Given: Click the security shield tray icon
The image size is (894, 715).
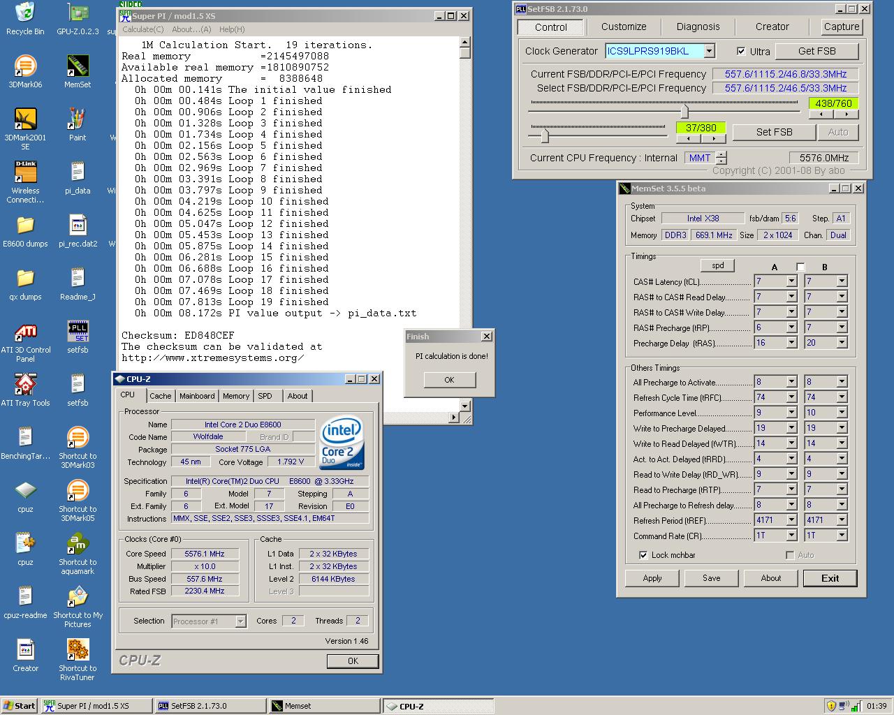Looking at the screenshot, I should pyautogui.click(x=830, y=706).
